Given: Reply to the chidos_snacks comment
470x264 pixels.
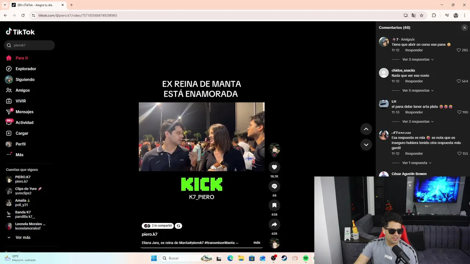Looking at the screenshot, I should pos(414,81).
